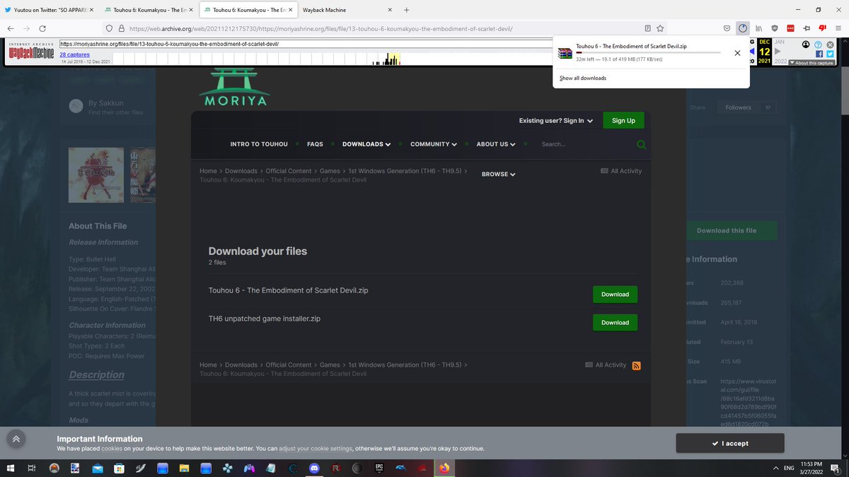849x477 pixels.
Task: Open the Firefox hamburger menu
Action: (x=838, y=28)
